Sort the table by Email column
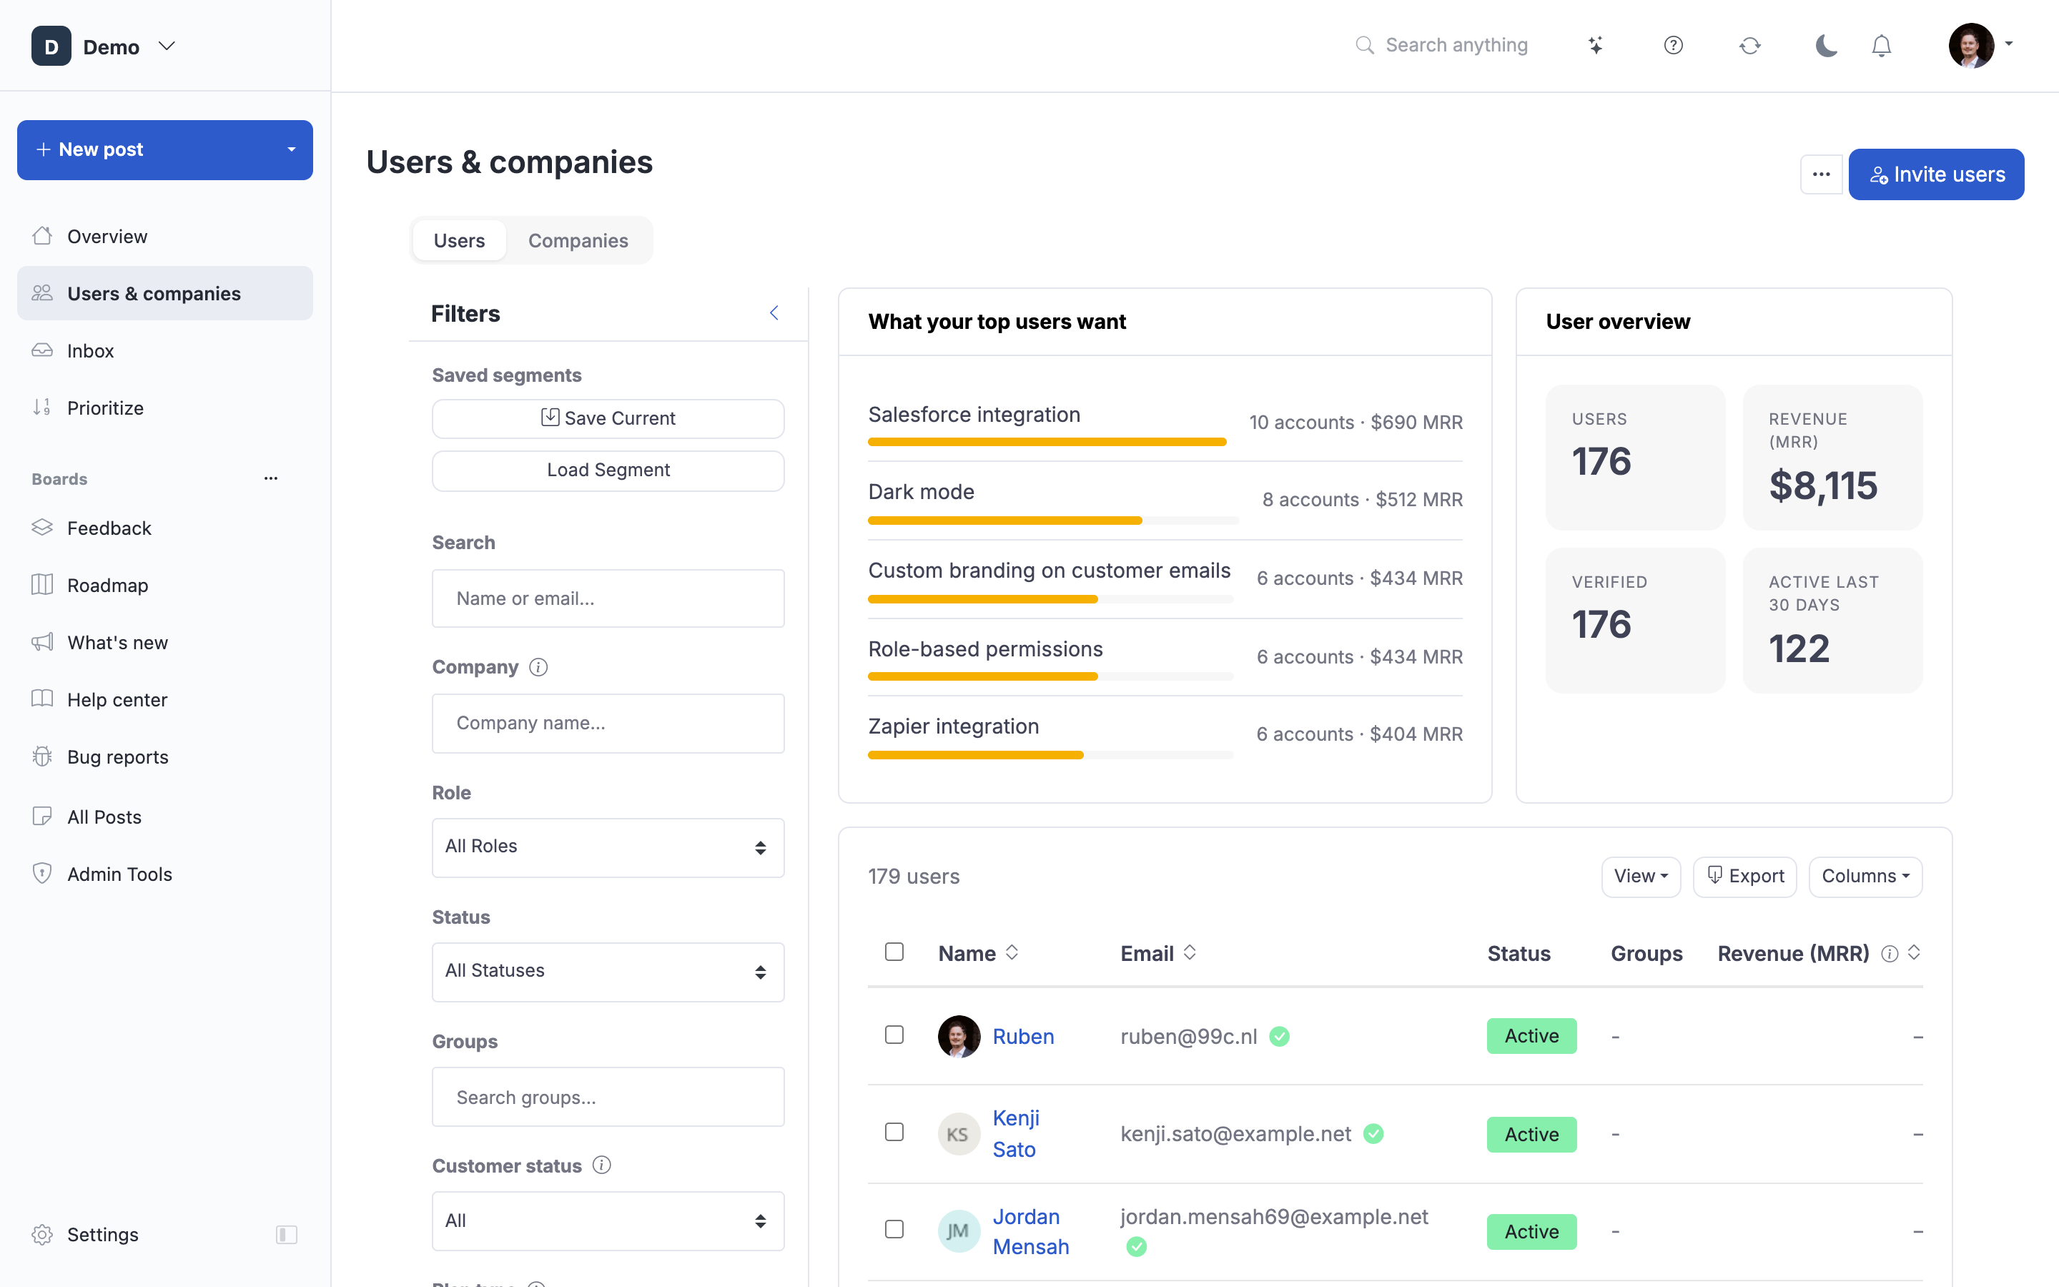 pyautogui.click(x=1190, y=952)
